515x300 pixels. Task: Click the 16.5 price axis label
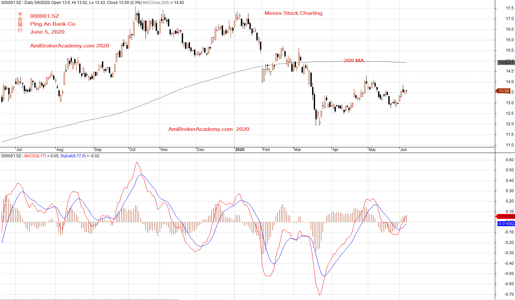pos(510,30)
